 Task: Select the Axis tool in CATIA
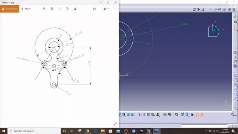point(235,103)
